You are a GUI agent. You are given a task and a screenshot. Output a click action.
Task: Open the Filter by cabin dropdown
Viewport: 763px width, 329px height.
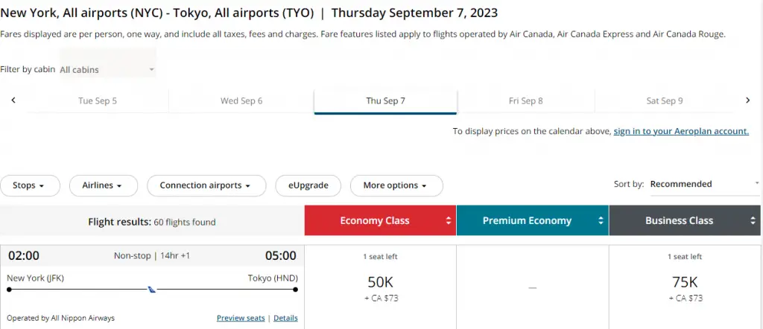pos(107,69)
